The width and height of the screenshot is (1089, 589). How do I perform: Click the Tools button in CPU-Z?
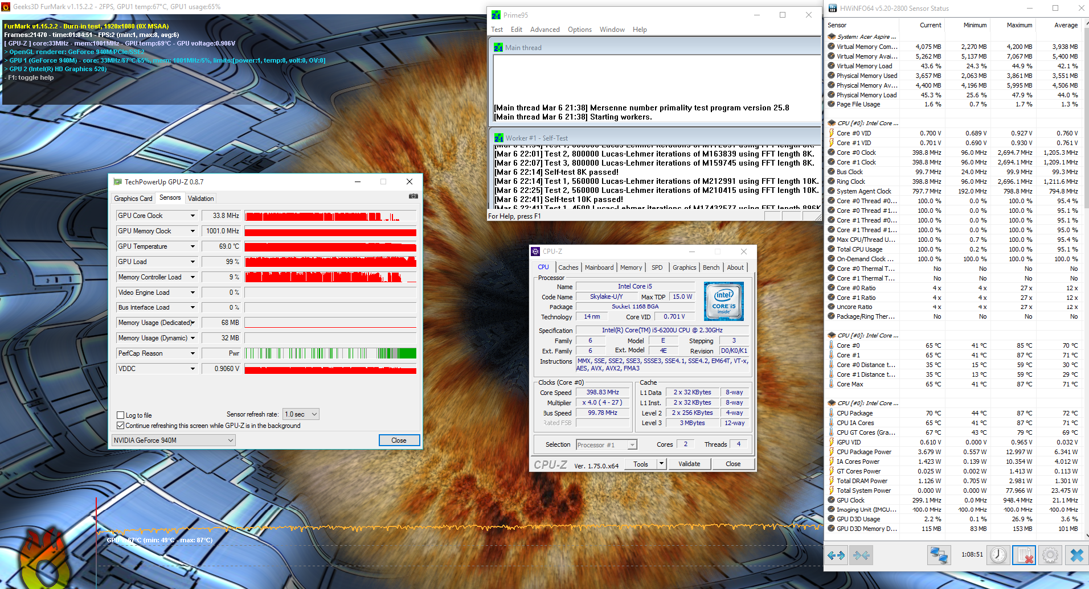641,464
